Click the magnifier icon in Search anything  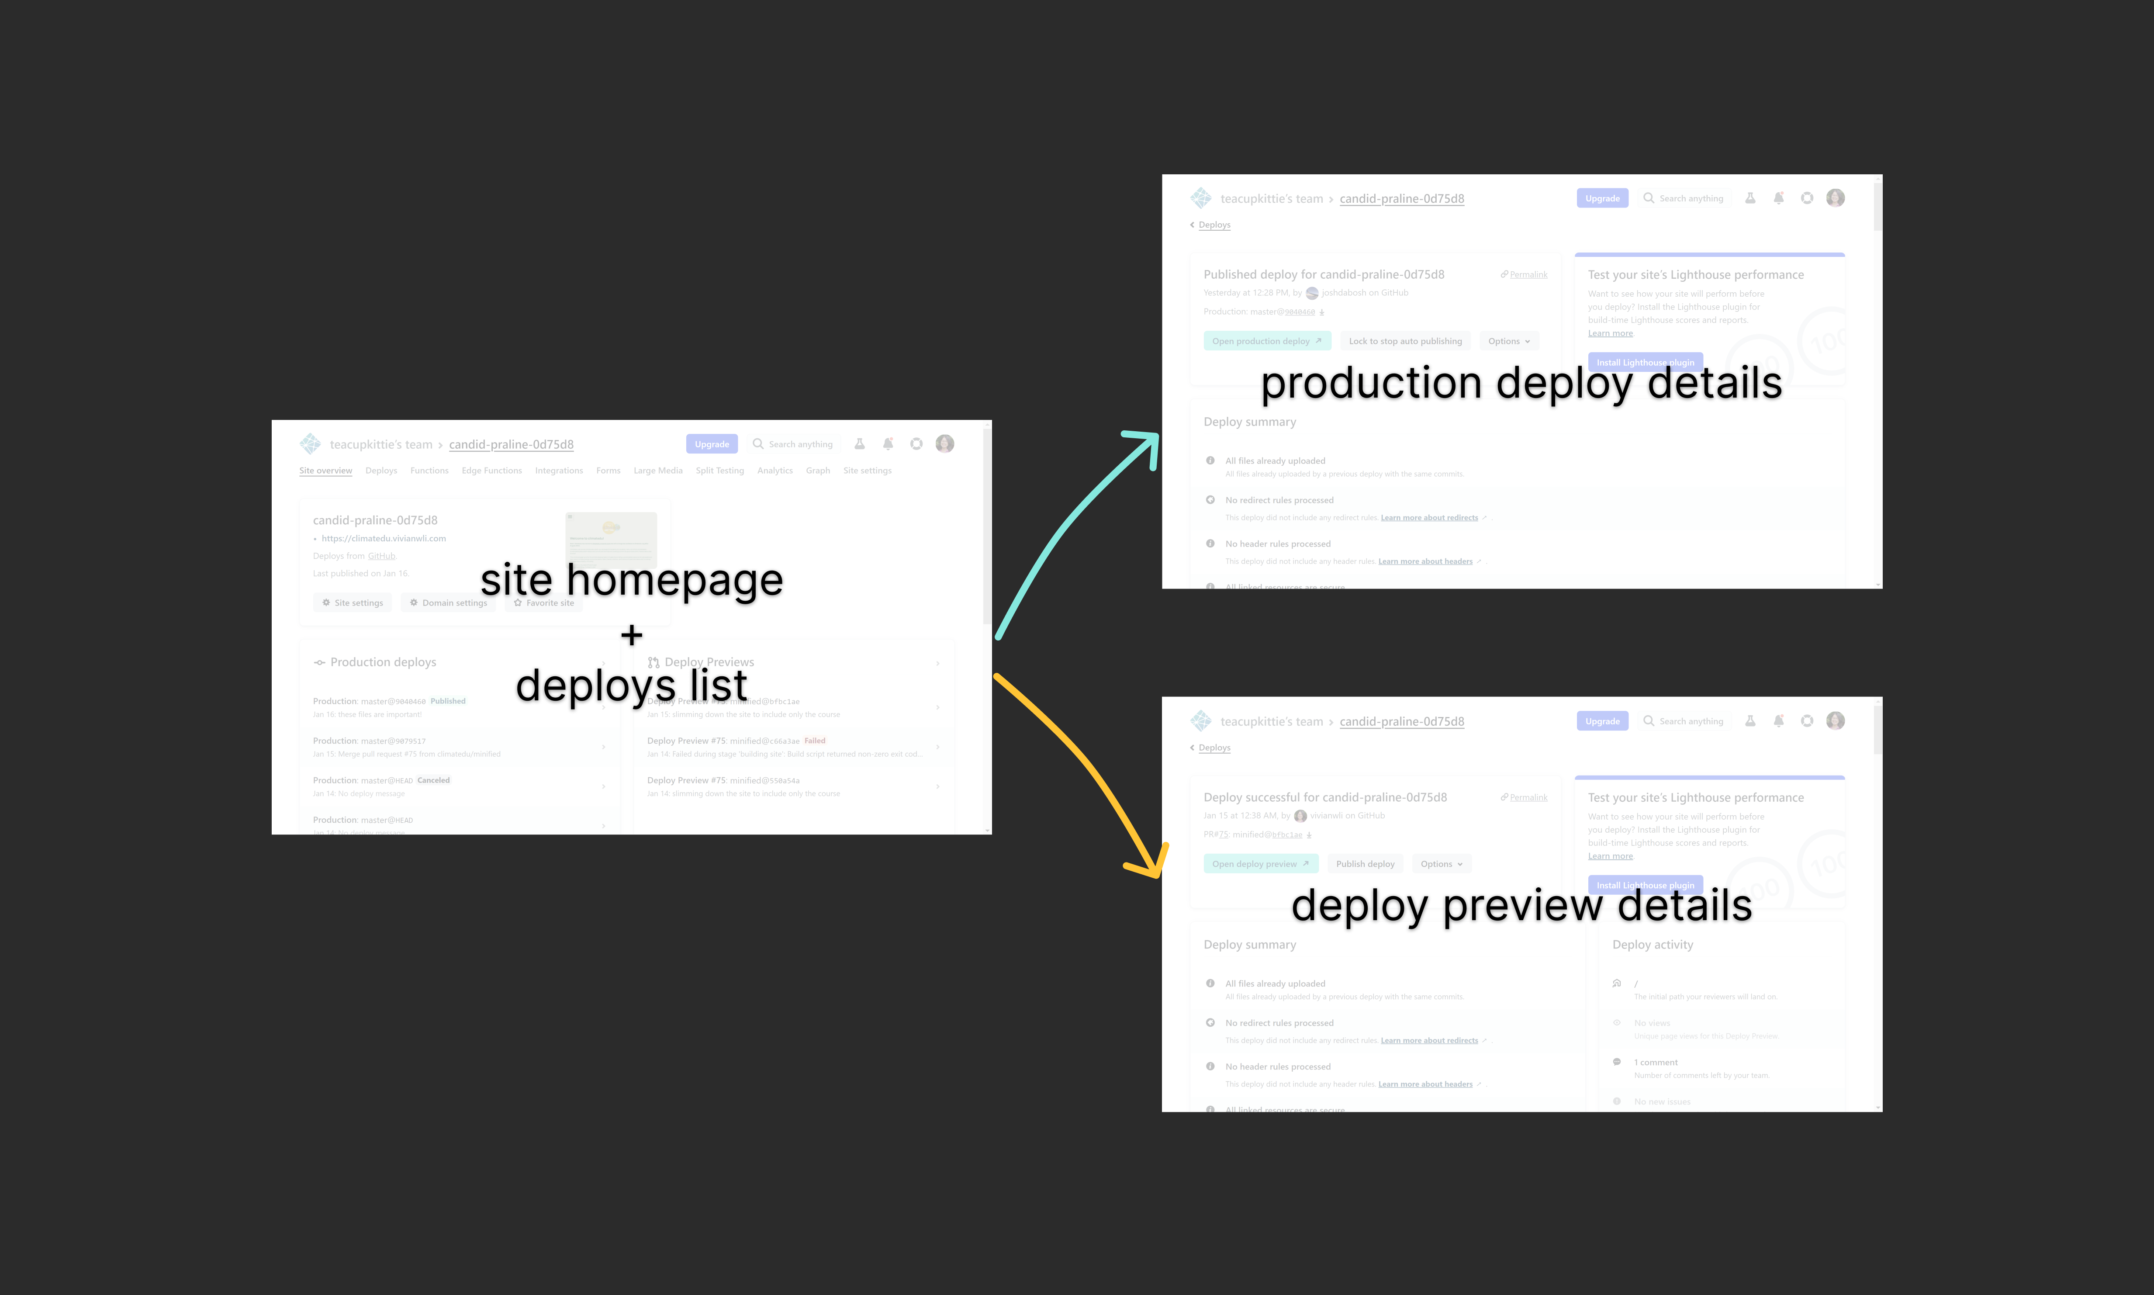tap(1649, 198)
